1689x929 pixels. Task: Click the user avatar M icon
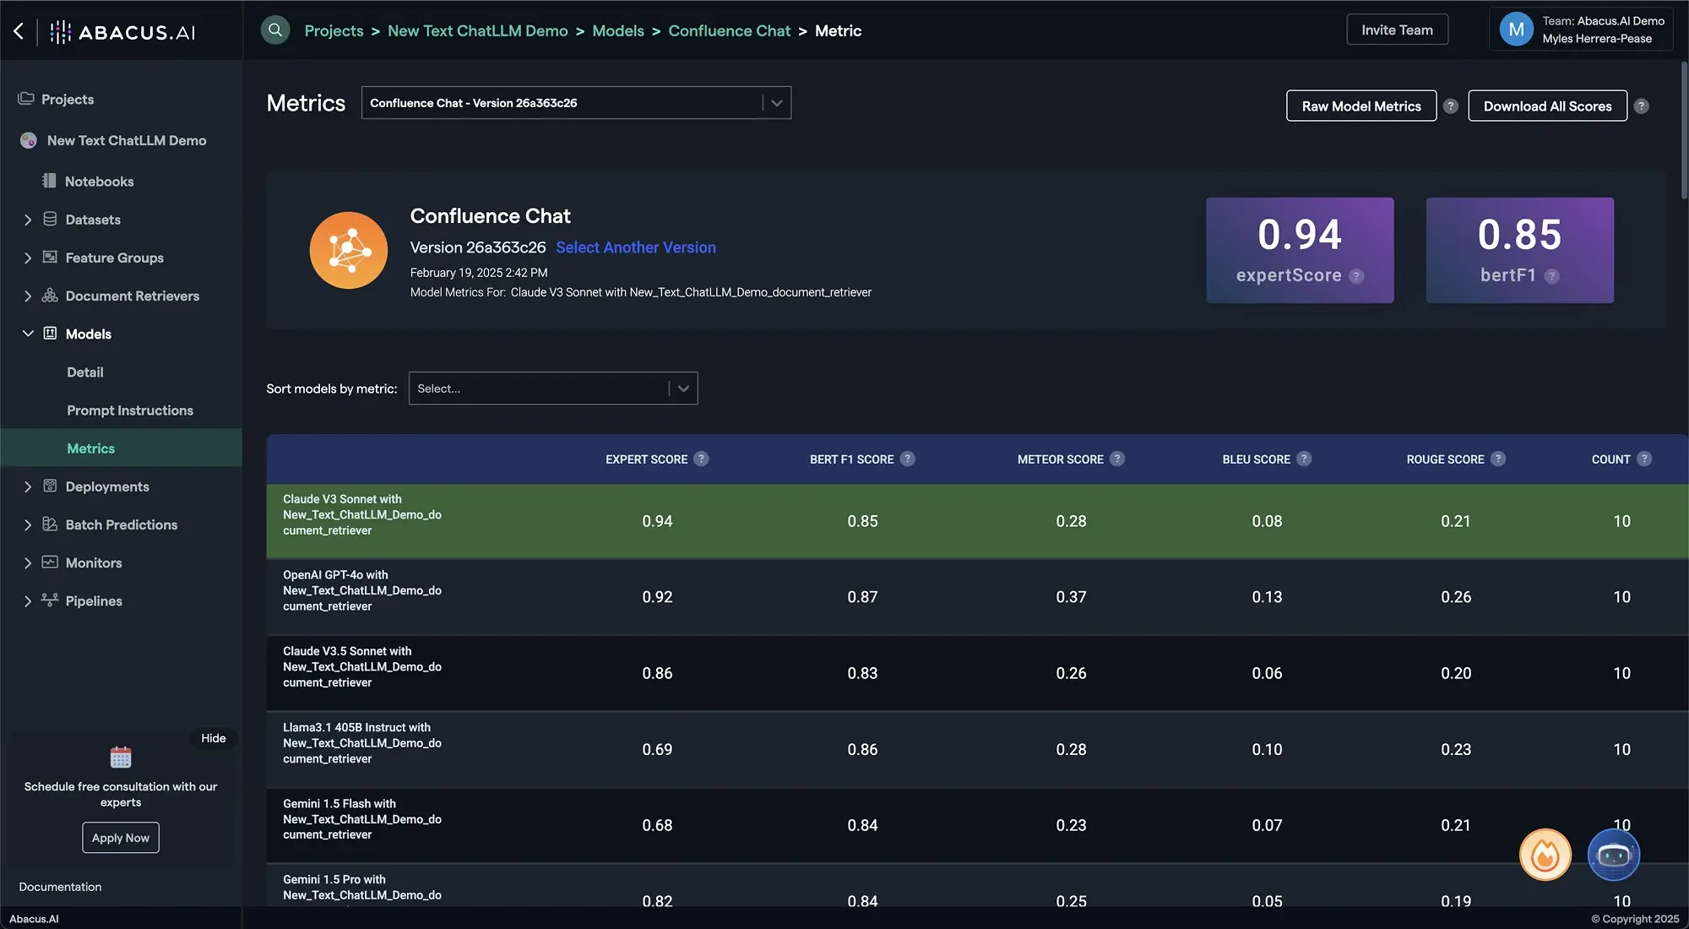pyautogui.click(x=1516, y=30)
